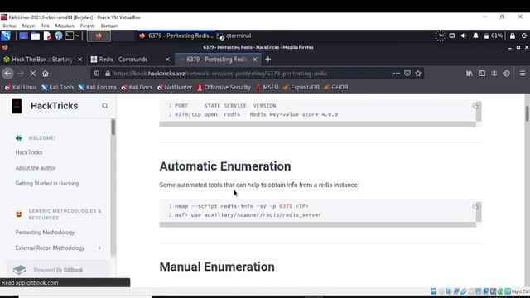Screen dimensions: 530x298
Task: Open the Offensive Security bookmark
Action: pyautogui.click(x=224, y=88)
